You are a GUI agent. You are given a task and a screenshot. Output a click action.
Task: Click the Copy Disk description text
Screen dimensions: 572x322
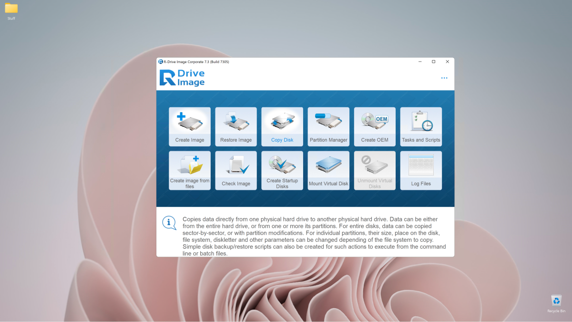click(314, 236)
